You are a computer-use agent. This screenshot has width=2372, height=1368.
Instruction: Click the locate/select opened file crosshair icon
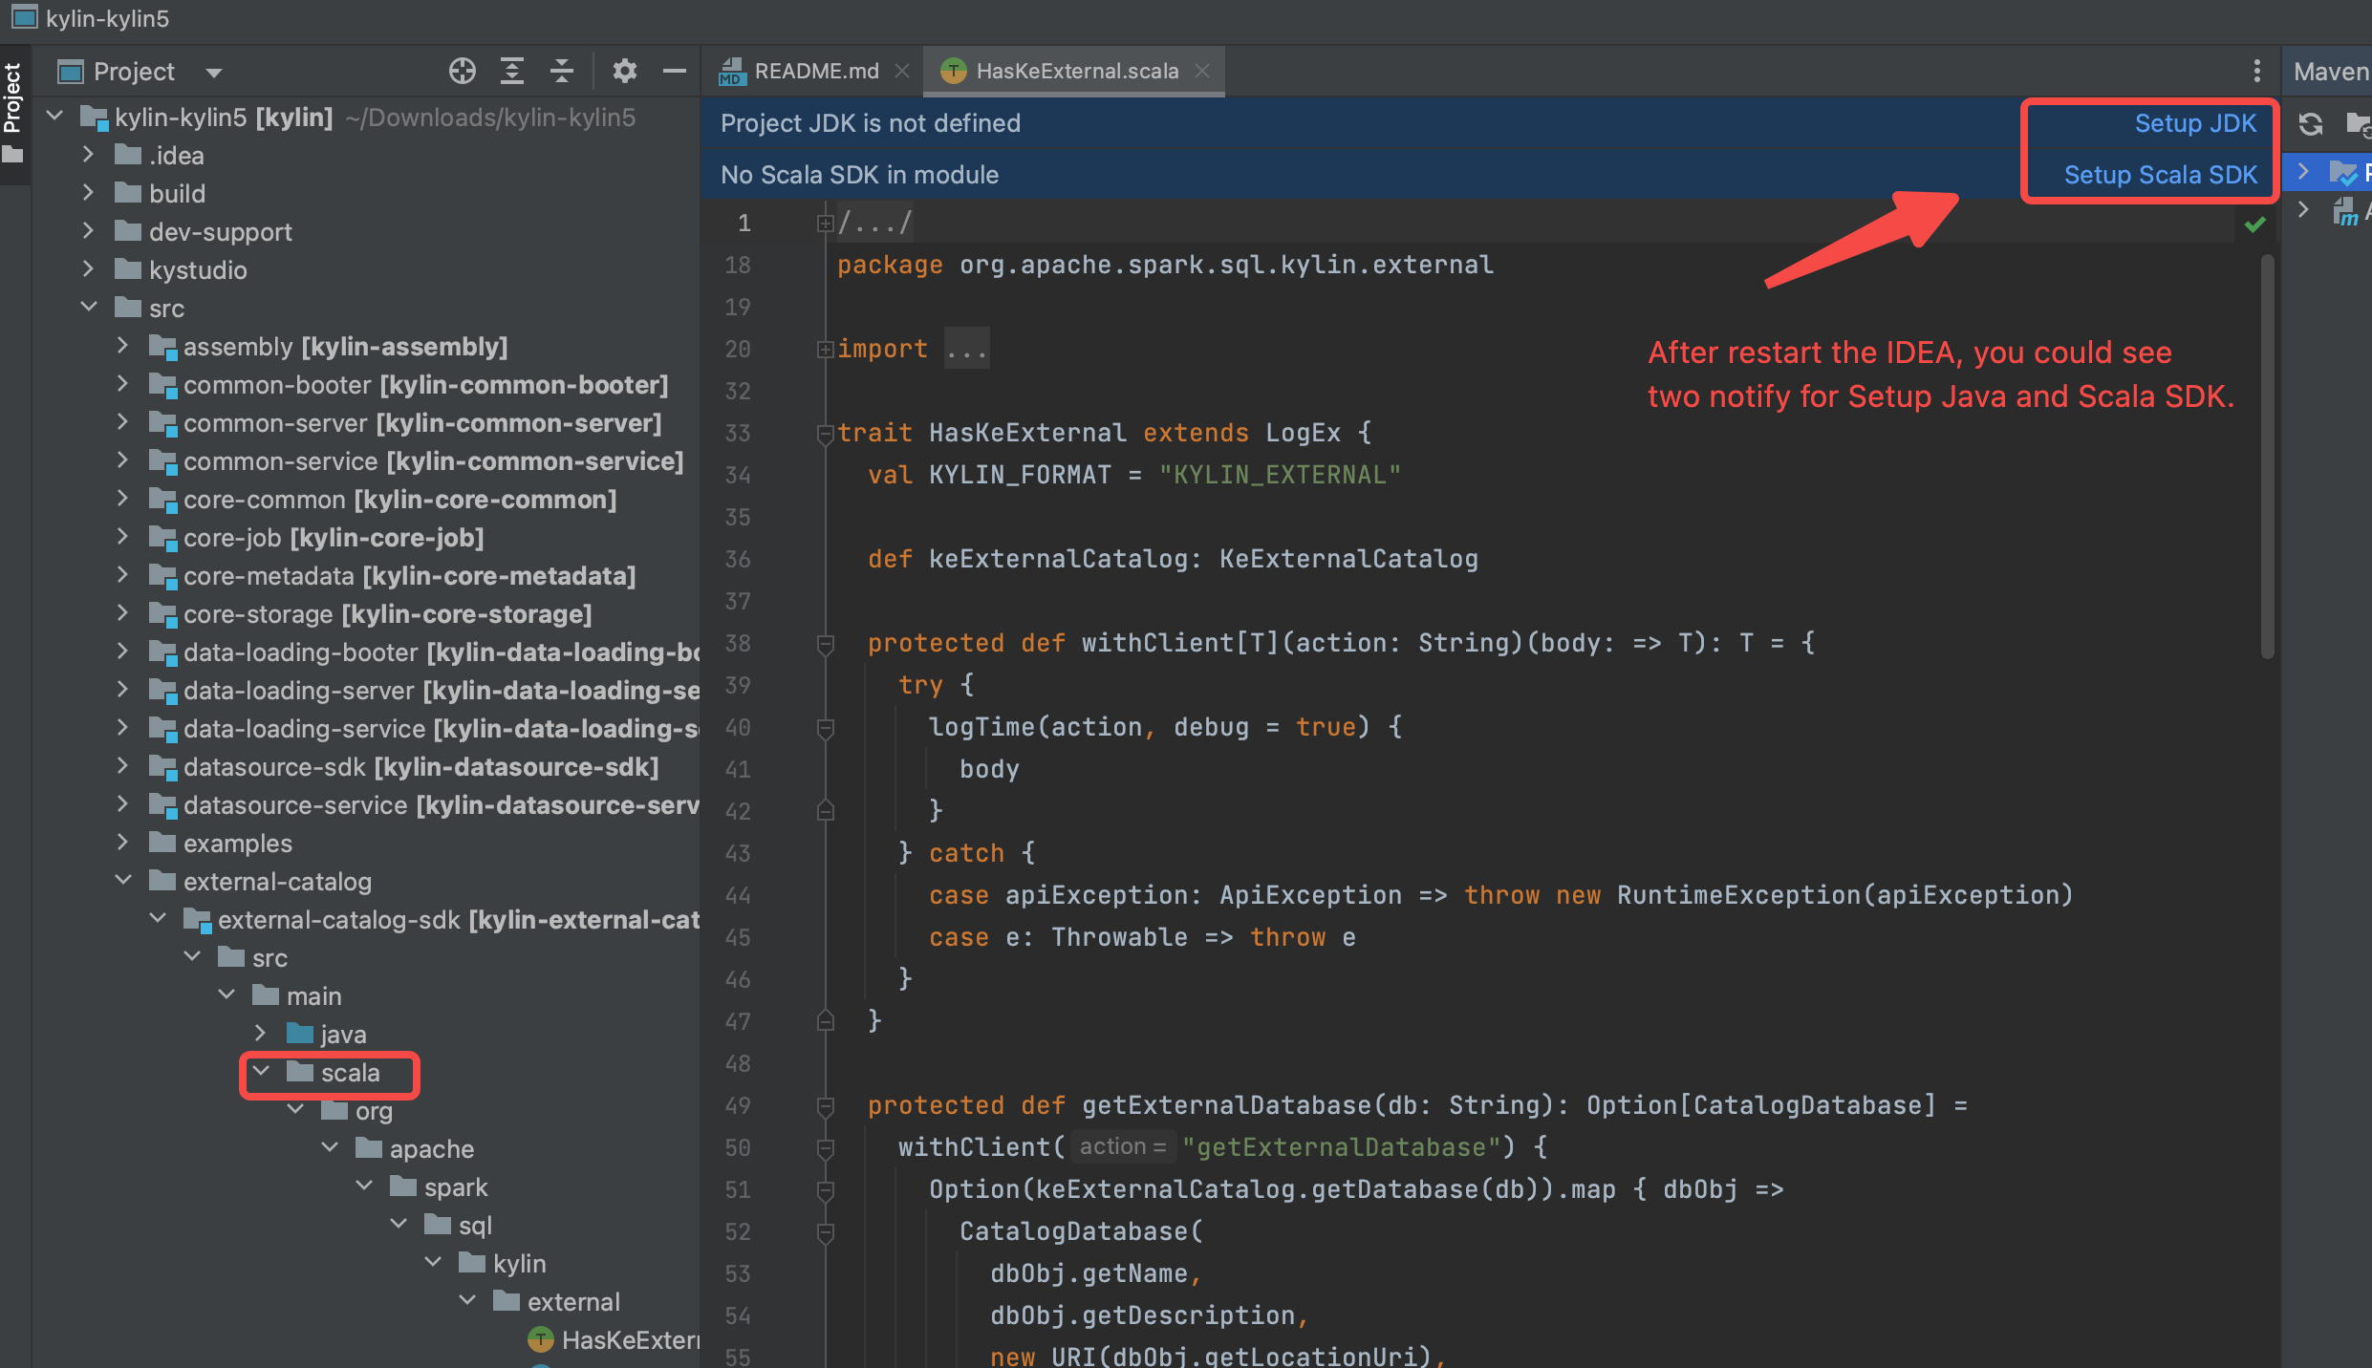tap(463, 71)
